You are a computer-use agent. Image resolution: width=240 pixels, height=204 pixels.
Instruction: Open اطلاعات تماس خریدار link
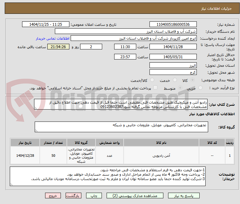(53, 38)
